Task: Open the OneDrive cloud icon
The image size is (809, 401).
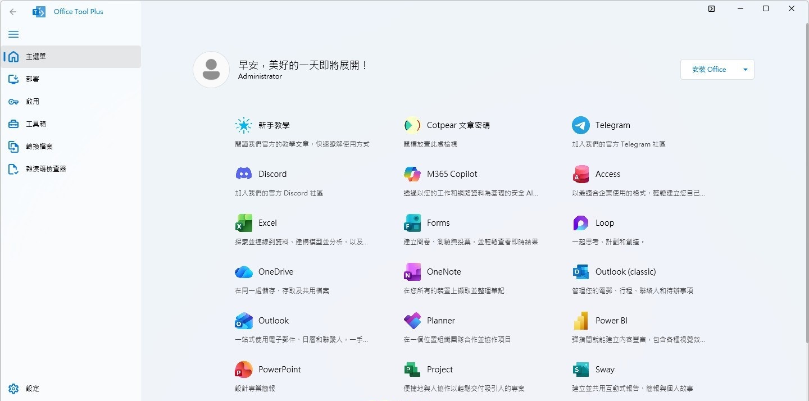Action: pos(244,272)
